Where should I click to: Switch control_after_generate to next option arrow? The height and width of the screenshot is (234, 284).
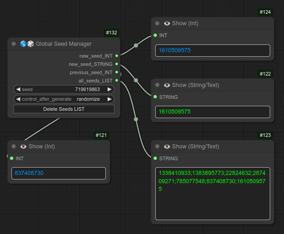(x=109, y=99)
